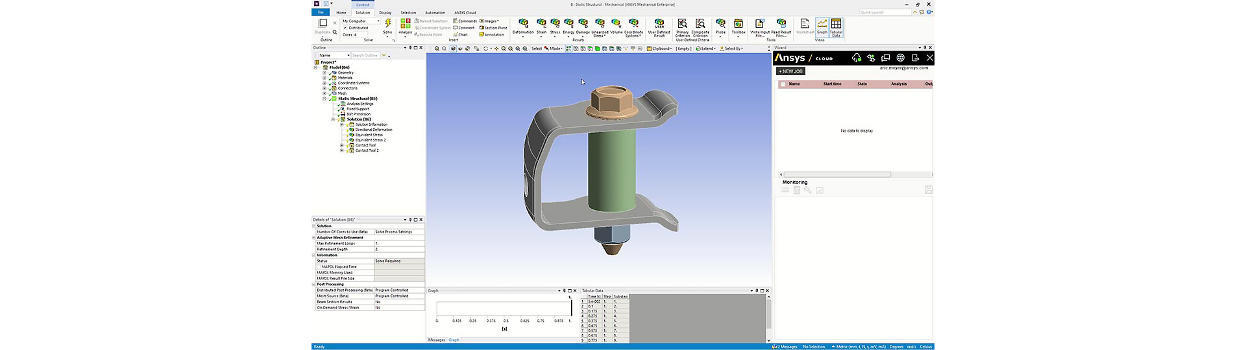Toggle the Graph view button

822,27
